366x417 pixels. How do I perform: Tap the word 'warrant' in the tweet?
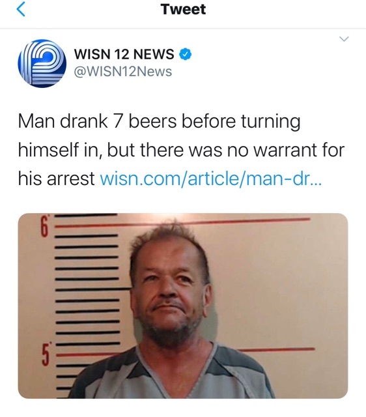coord(285,150)
